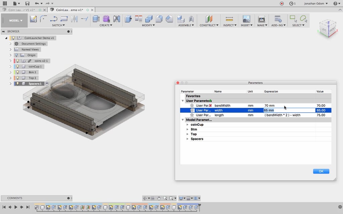Screen dimensions: 343x214
Task: Open the data panel grid icon
Action: pos(5,3)
